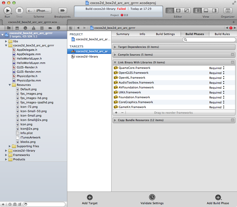Select the Version editor button
Screen dimensions: 237x207
[x=186, y=11]
